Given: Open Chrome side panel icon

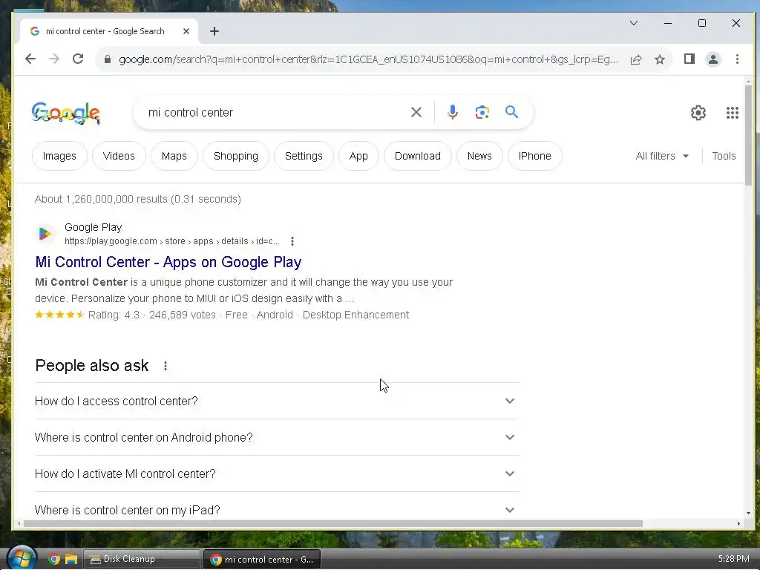Looking at the screenshot, I should [x=689, y=59].
